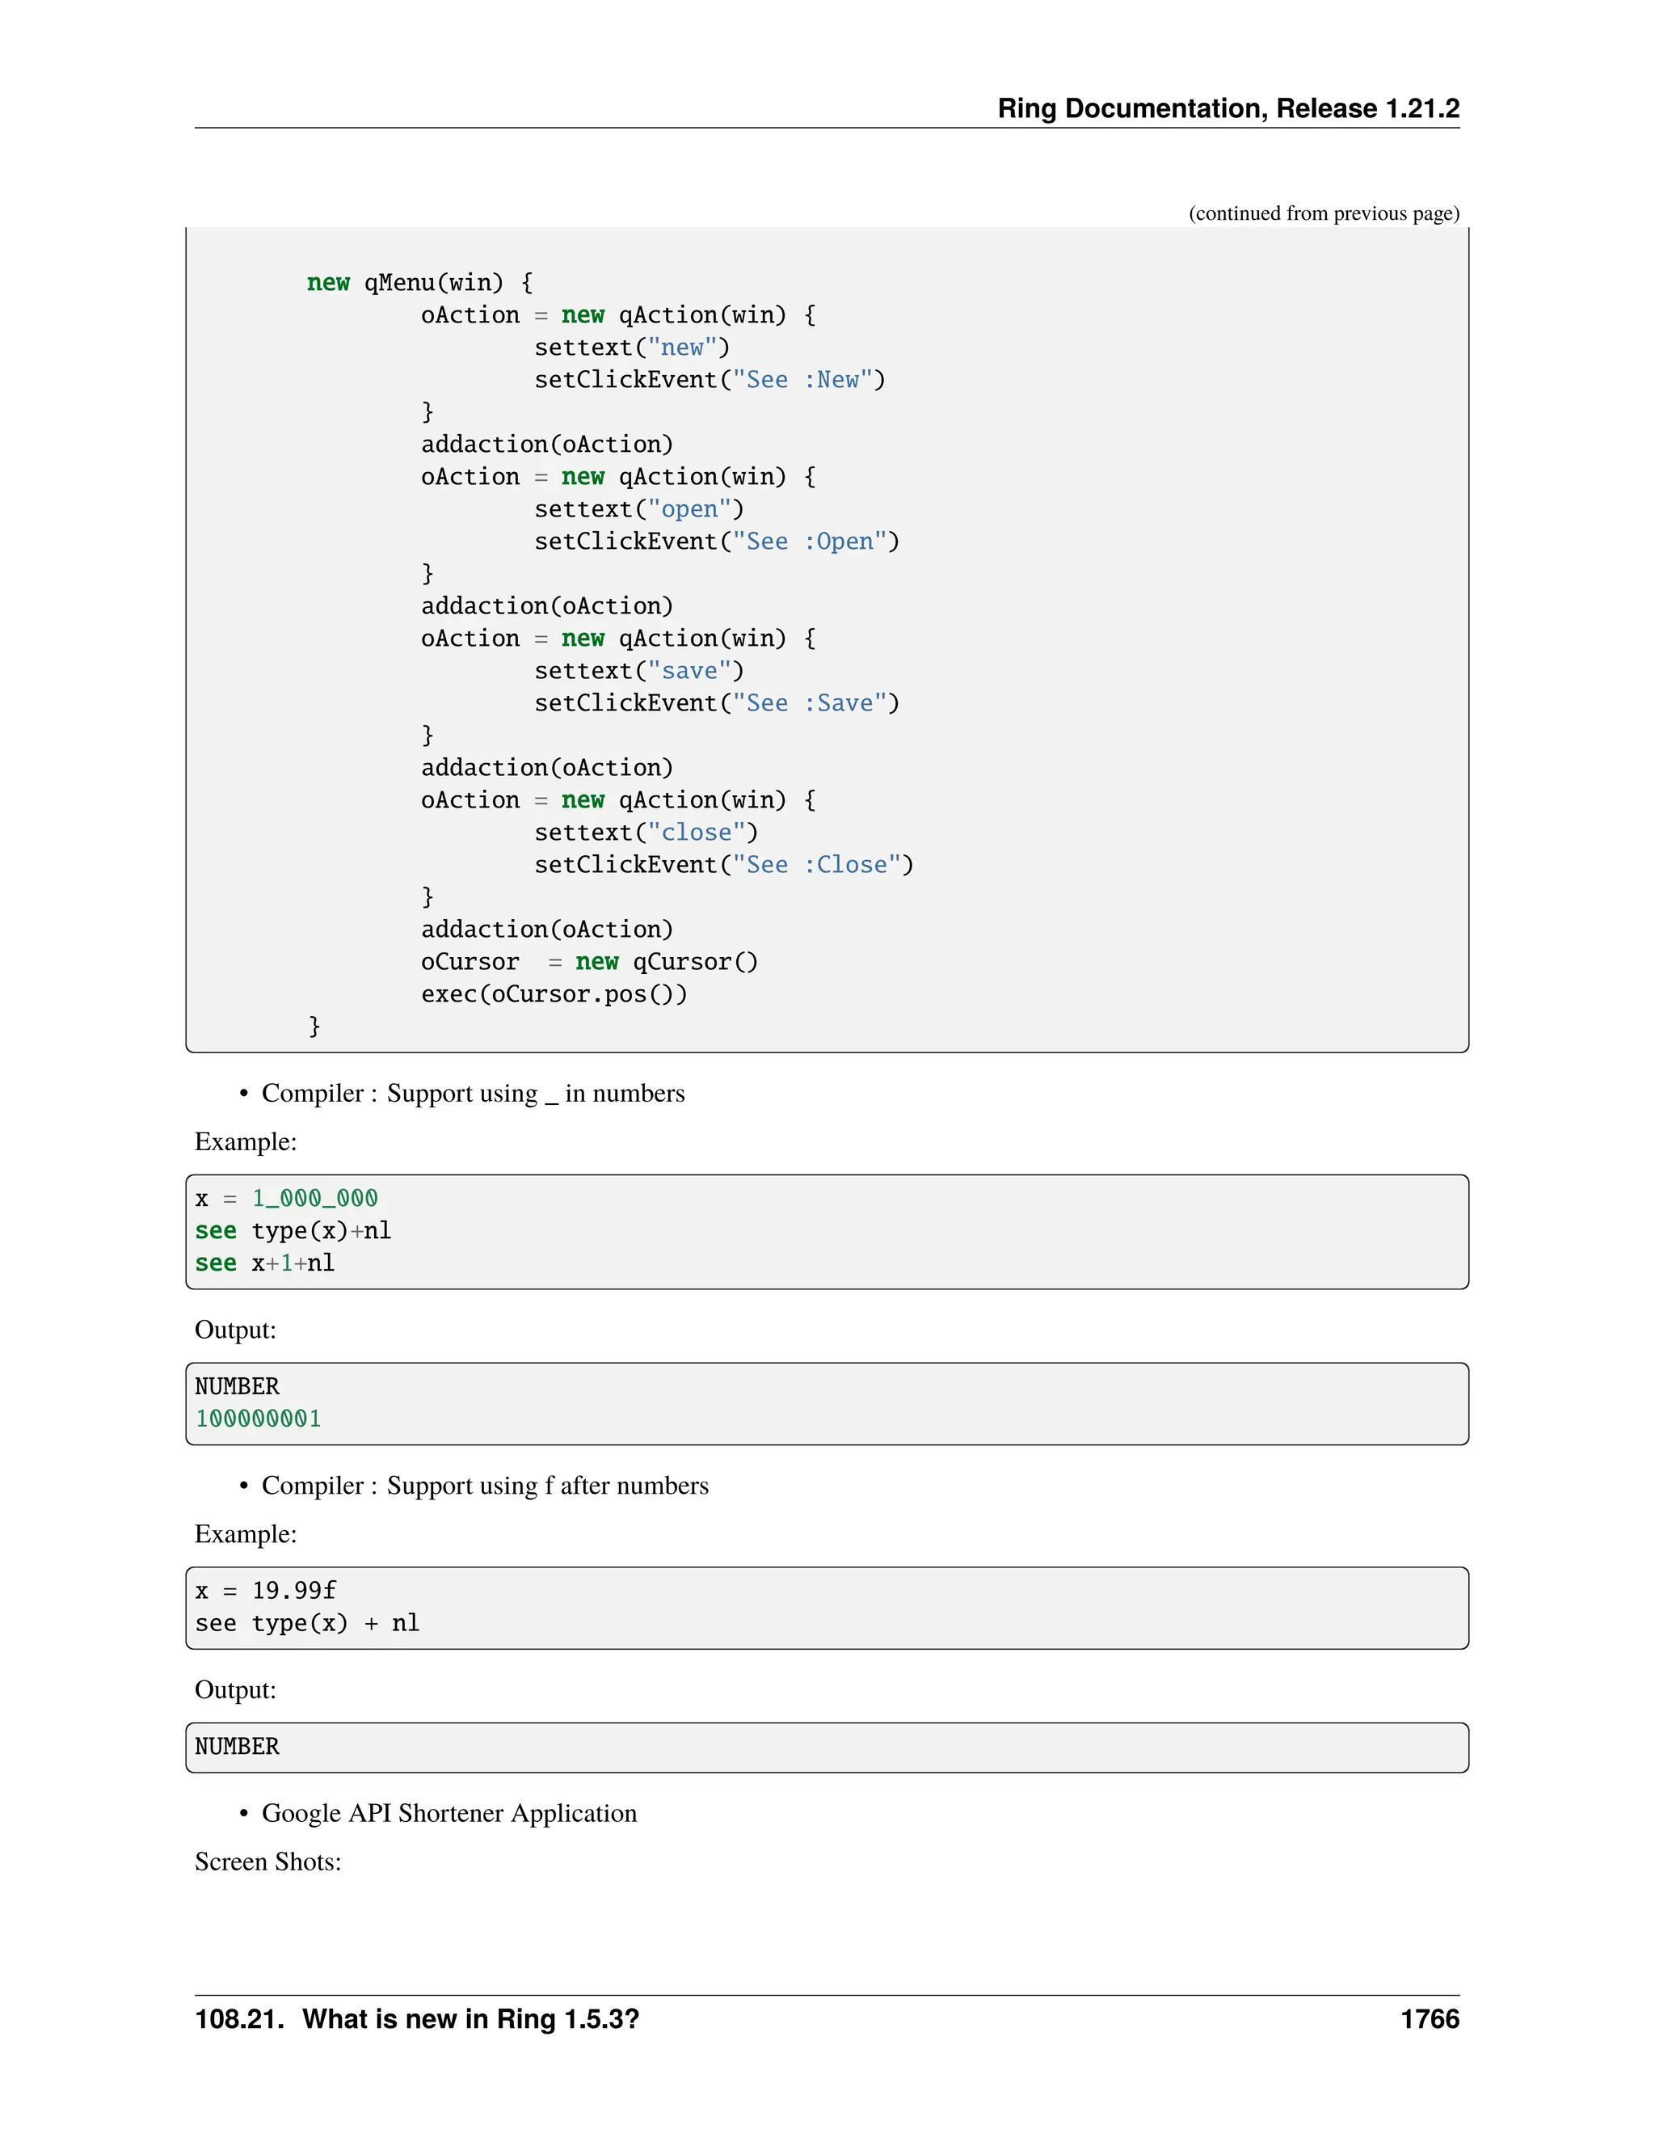1655x2142 pixels.
Task: Click the 'Support using _ in numbers' bullet
Action: point(473,1094)
